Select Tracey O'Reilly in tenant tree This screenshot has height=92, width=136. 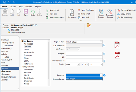[28, 67]
